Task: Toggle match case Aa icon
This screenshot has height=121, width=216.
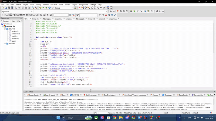Action: click(x=112, y=15)
